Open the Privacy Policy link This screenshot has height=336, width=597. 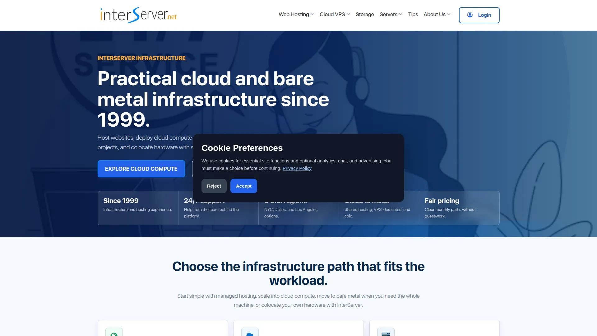tap(297, 168)
